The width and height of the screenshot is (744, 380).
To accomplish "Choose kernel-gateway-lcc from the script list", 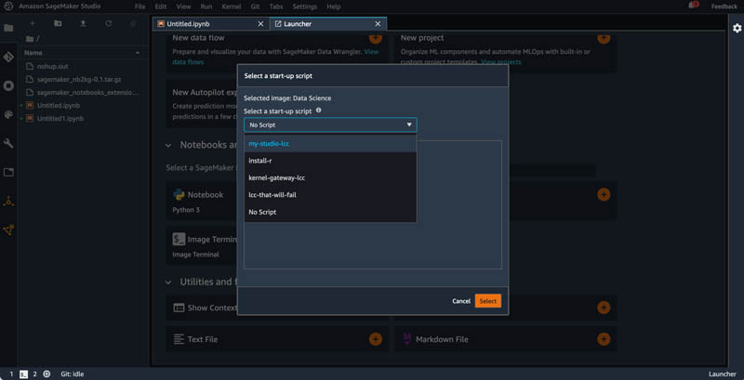I will point(330,177).
